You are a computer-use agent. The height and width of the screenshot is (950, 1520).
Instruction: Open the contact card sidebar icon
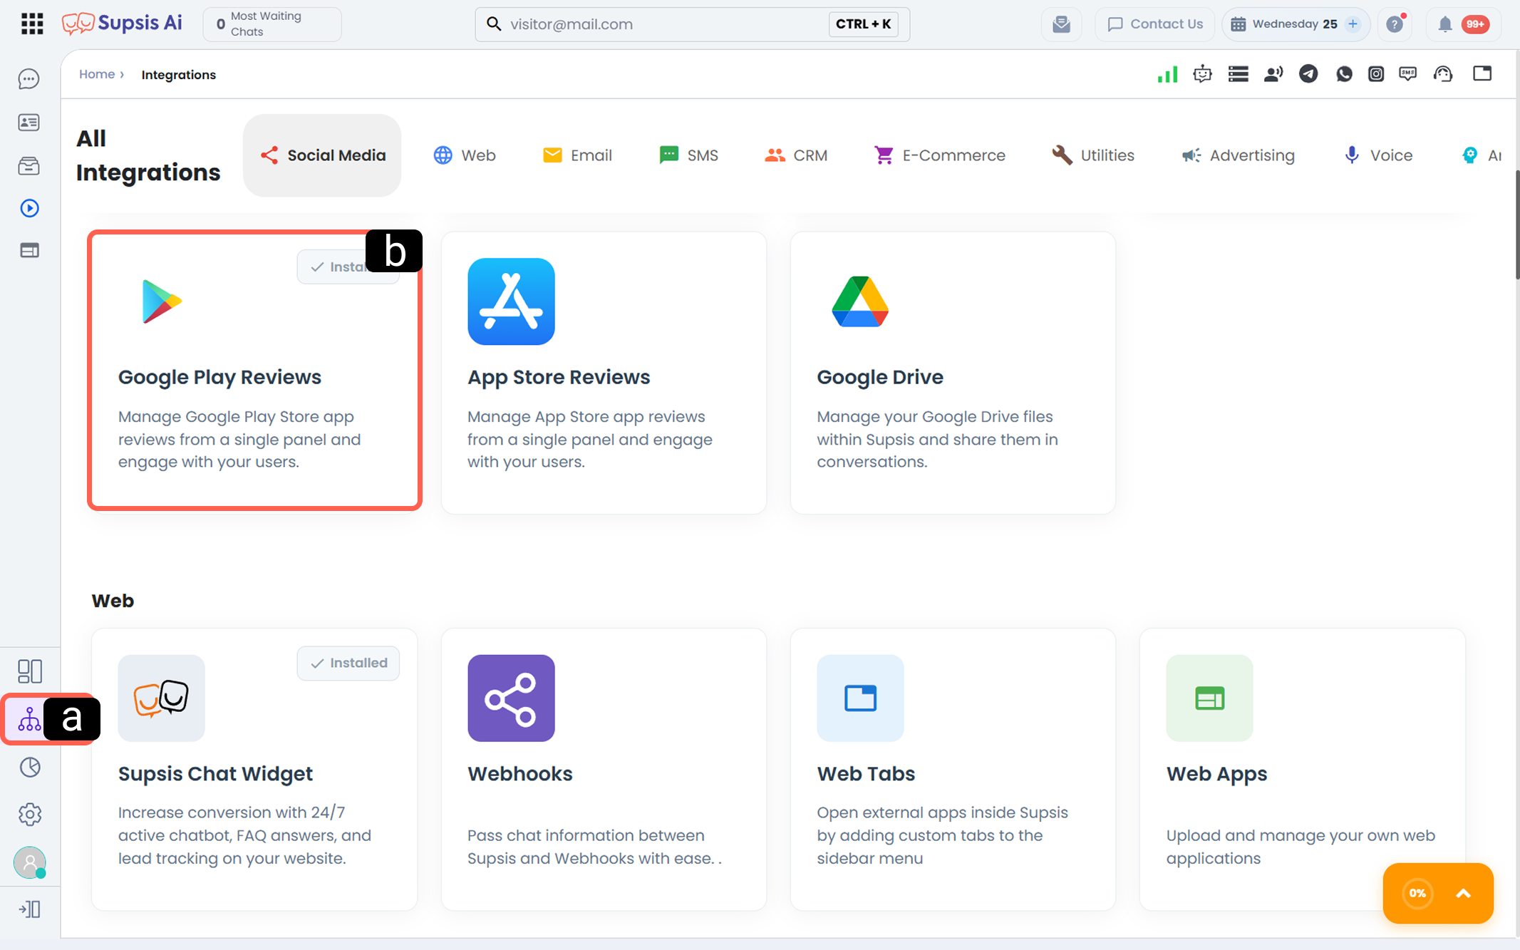point(29,123)
